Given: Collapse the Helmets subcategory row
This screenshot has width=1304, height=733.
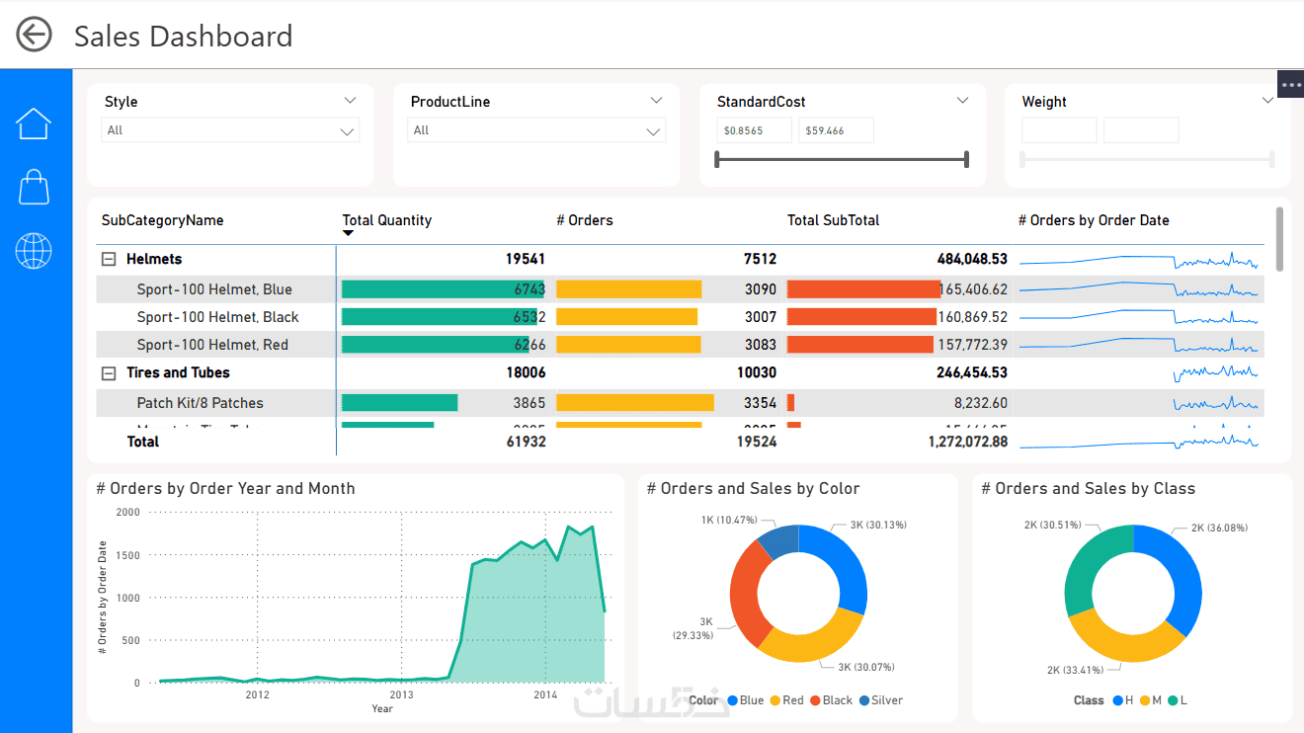Looking at the screenshot, I should click(x=109, y=259).
